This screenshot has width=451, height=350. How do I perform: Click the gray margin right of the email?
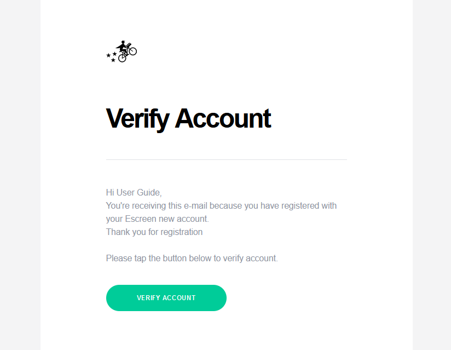pyautogui.click(x=431, y=175)
